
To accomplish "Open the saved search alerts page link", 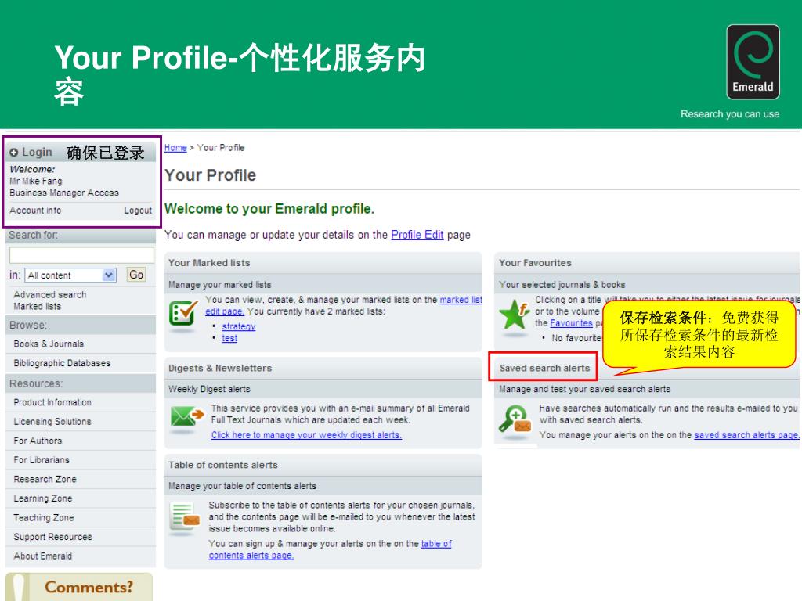I will click(x=746, y=435).
